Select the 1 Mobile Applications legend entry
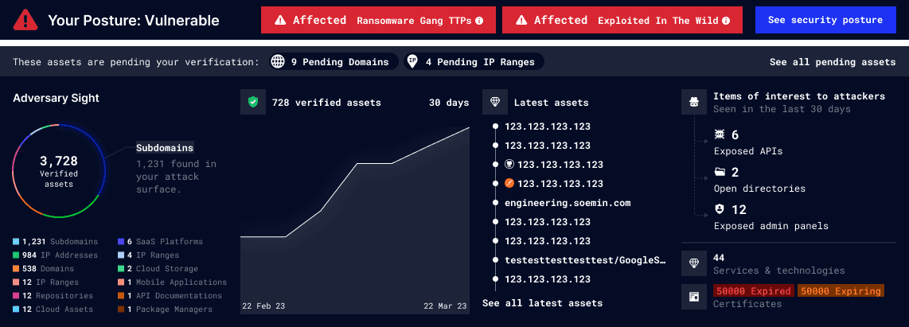The width and height of the screenshot is (909, 327). click(172, 282)
